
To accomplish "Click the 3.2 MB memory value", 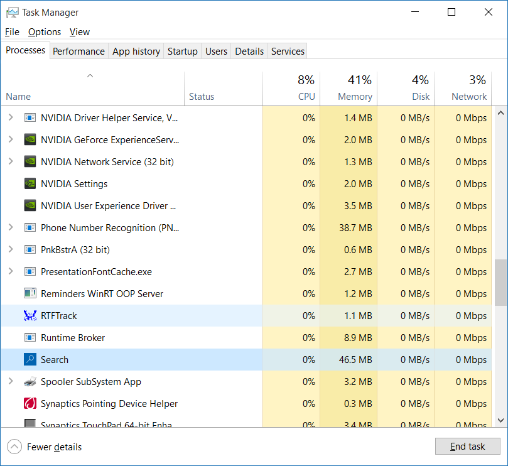I will tap(358, 382).
